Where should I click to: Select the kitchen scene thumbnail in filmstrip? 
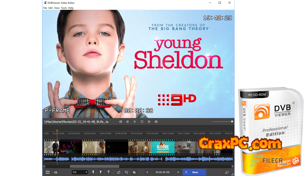(x=186, y=147)
